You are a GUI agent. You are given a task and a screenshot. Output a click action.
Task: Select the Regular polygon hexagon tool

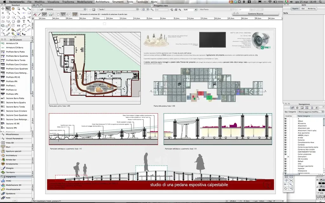13,21
